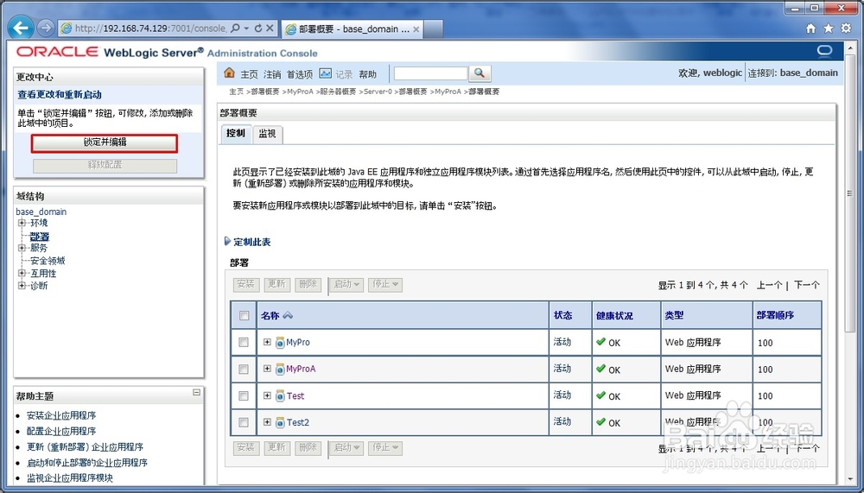Screen dimensions: 864x493
Task: Open the top 停止 dropdown button
Action: tap(385, 284)
